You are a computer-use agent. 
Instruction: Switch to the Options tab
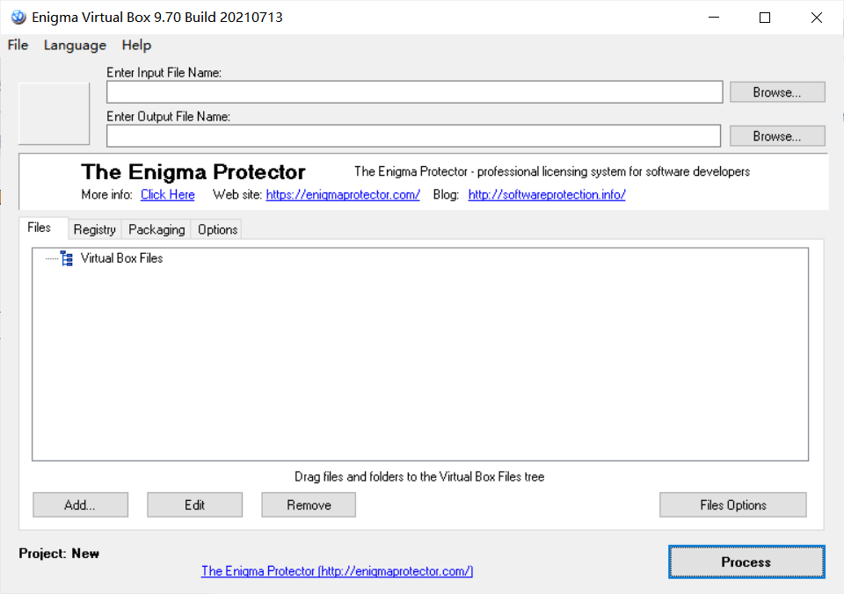point(216,229)
